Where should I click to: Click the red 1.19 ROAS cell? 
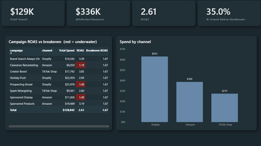click(x=80, y=65)
